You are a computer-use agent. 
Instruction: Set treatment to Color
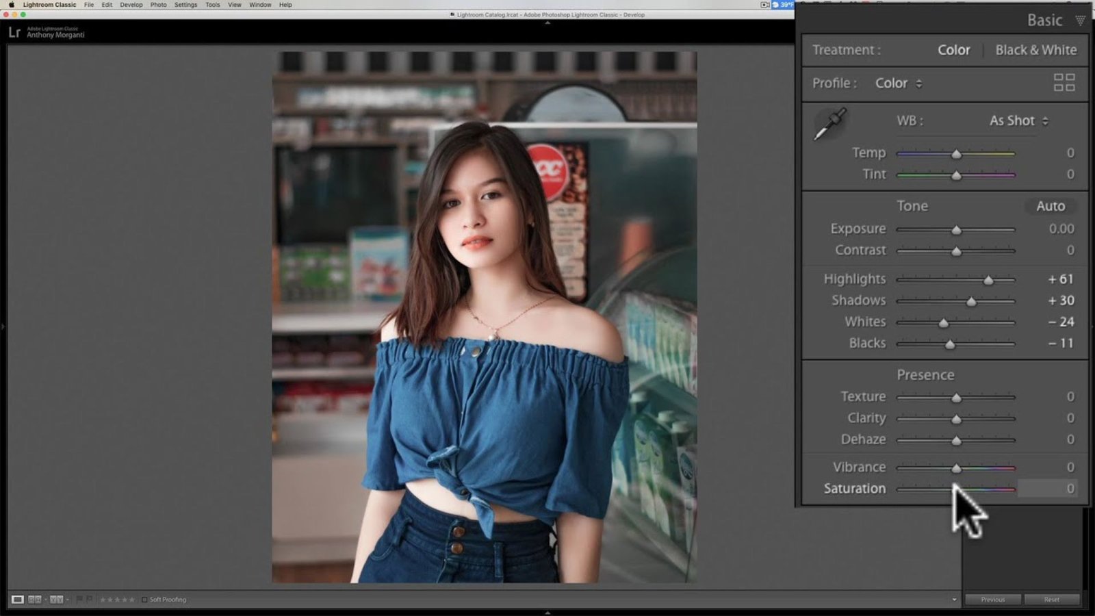pos(953,50)
